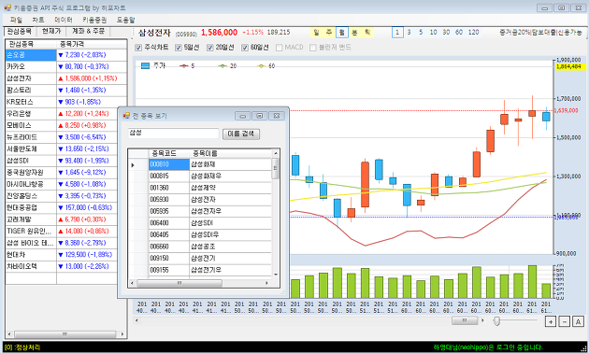Screen dimensions: 589x353
Task: Click the dialog grid horizontal scrollbar thumb
Action: point(180,283)
